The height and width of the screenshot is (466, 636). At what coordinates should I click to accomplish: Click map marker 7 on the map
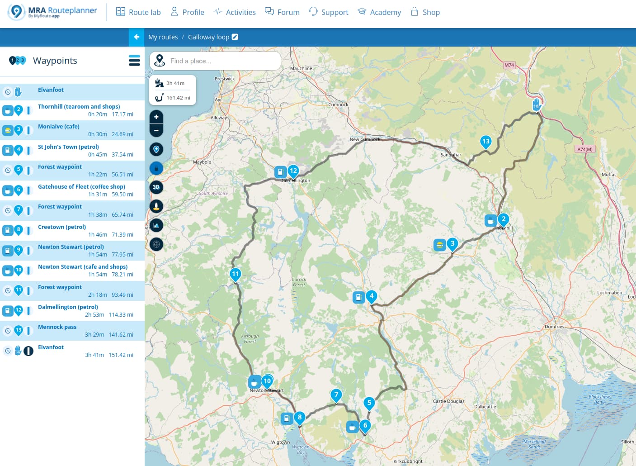point(336,395)
